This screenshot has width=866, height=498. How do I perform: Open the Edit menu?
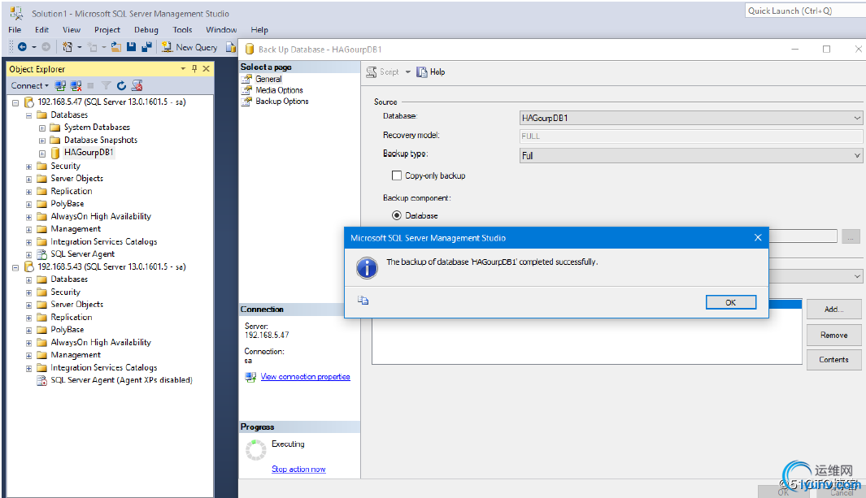point(42,30)
